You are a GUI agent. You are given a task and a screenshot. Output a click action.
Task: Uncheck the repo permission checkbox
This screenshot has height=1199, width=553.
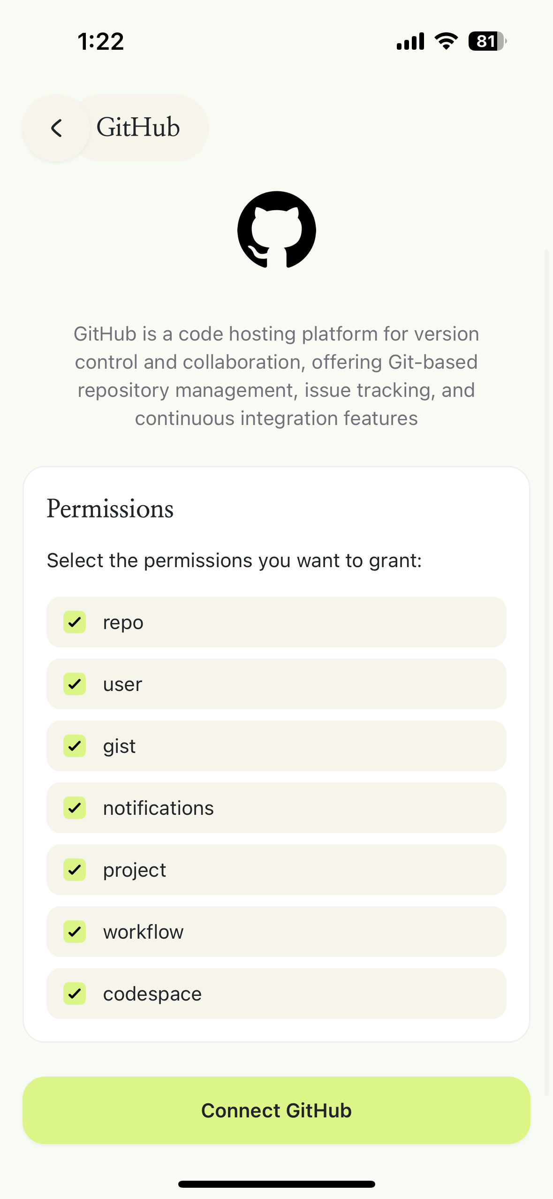pyautogui.click(x=75, y=622)
